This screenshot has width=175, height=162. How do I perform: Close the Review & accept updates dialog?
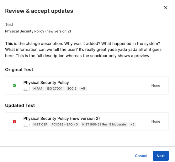click(x=166, y=8)
